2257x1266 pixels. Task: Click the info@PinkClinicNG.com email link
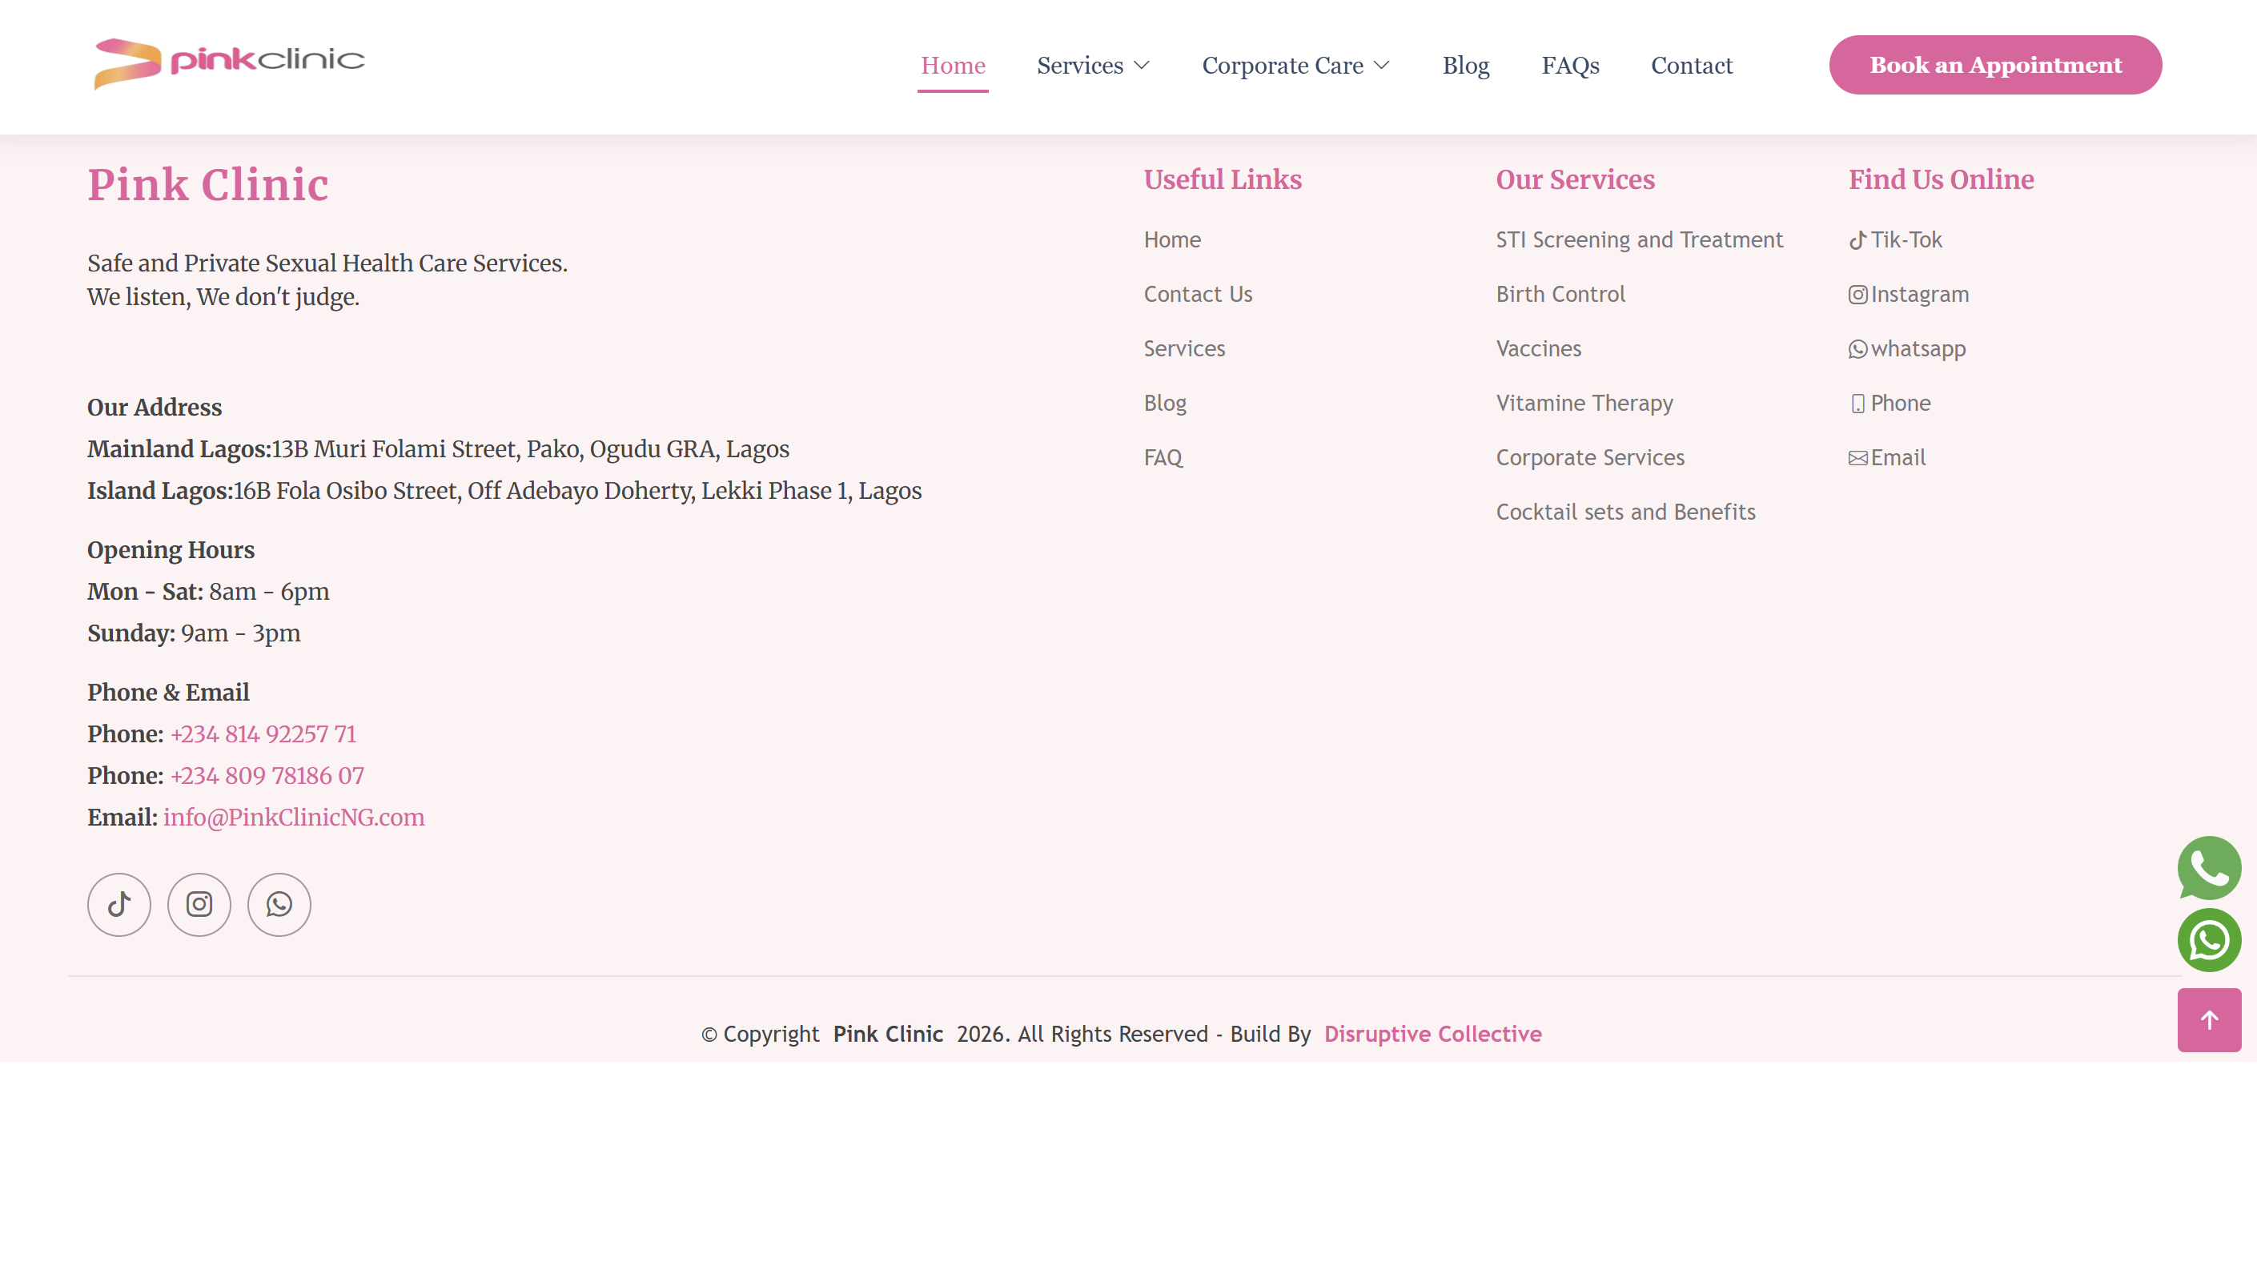click(x=294, y=818)
